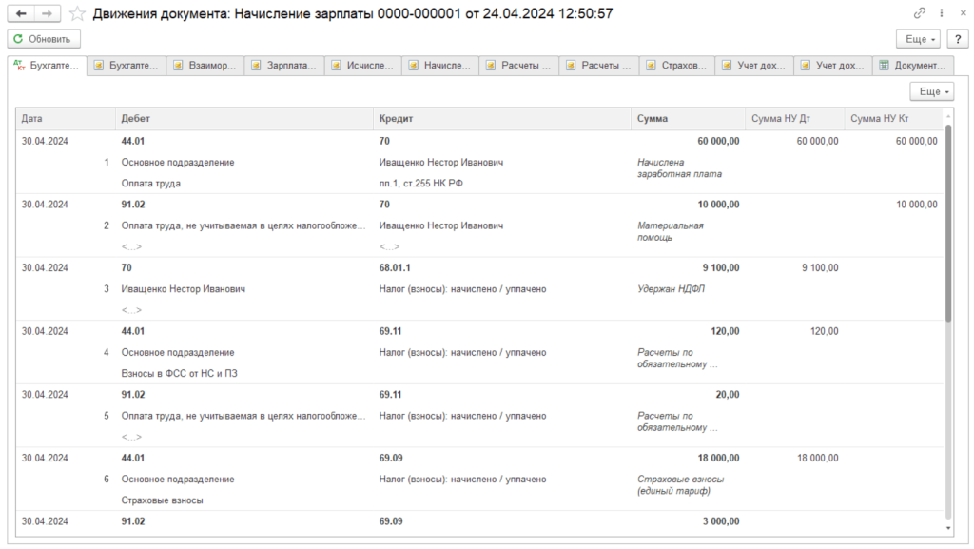Image resolution: width=974 pixels, height=549 pixels.
Task: Go to the Документ... tab
Action: click(913, 66)
